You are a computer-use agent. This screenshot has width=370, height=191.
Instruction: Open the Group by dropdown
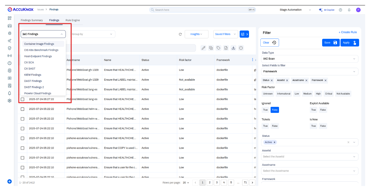click(x=92, y=34)
